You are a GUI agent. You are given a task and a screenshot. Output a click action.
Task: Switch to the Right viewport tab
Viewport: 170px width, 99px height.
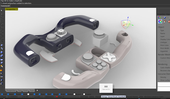pyautogui.click(x=32, y=91)
